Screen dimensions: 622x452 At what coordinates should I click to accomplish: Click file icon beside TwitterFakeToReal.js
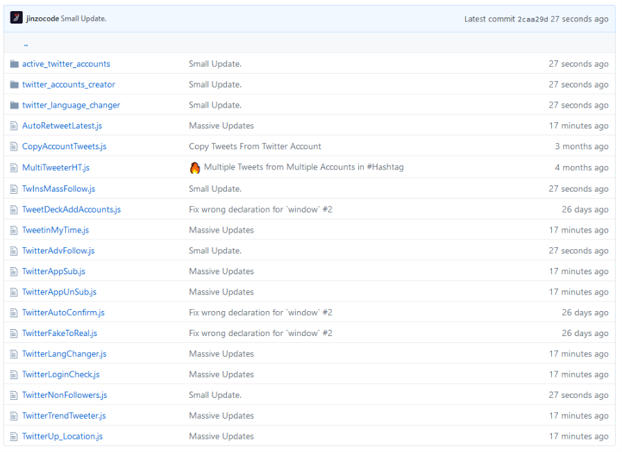tap(14, 333)
